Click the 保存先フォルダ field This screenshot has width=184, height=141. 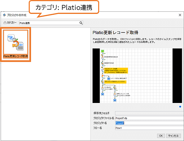tap(149, 113)
